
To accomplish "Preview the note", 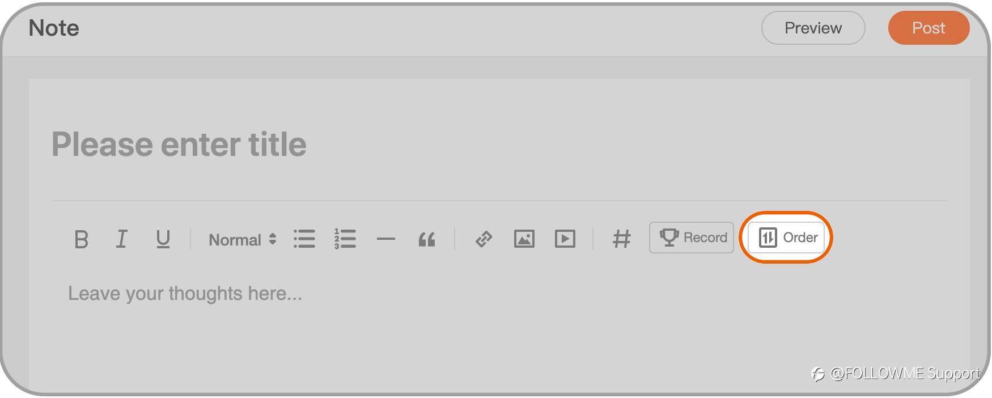I will coord(813,28).
